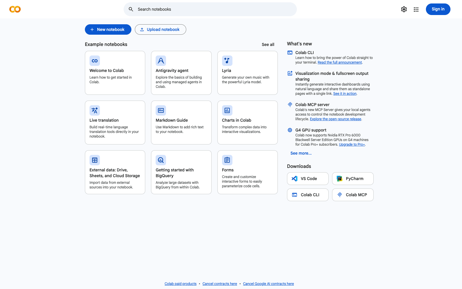Click Cancel Google AI contracts here

click(x=269, y=284)
